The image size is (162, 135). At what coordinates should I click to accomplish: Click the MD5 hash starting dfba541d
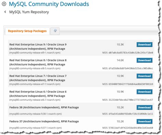[131, 114]
